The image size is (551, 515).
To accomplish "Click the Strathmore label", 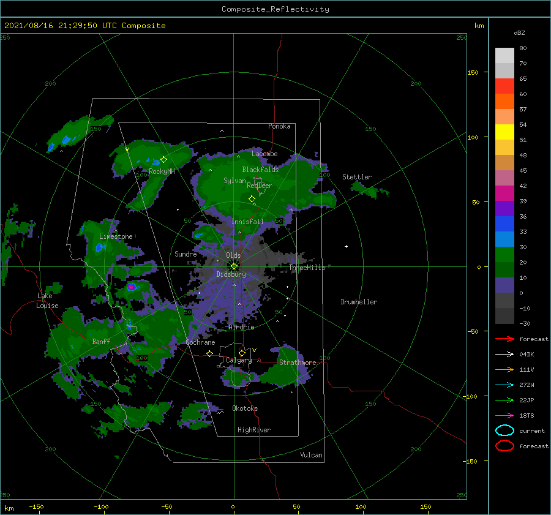I will 298,363.
